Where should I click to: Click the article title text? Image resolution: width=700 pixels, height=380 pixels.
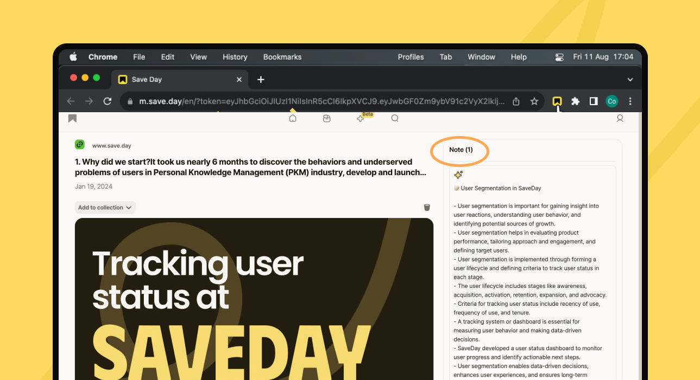[251, 167]
